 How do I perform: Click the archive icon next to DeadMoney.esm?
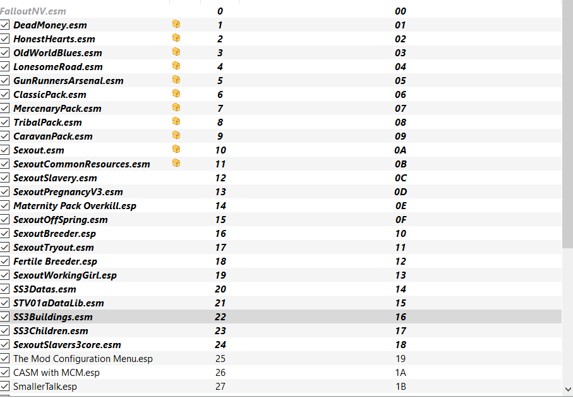176,24
